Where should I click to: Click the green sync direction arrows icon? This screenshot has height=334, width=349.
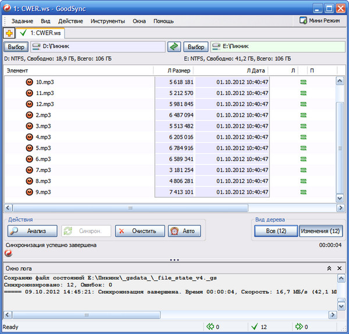[x=174, y=47]
